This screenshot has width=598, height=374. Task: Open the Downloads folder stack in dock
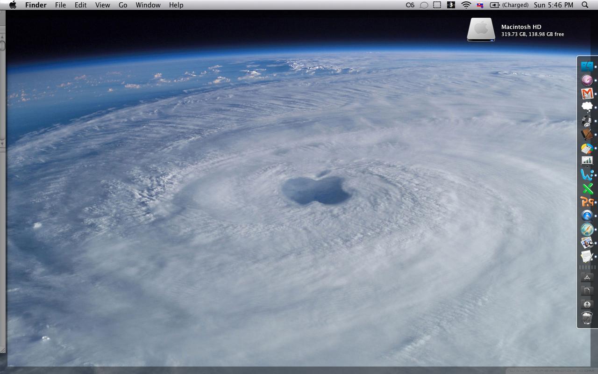tap(587, 304)
